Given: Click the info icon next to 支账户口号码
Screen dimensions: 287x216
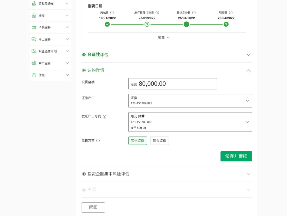Looking at the screenshot, I should tap(104, 117).
